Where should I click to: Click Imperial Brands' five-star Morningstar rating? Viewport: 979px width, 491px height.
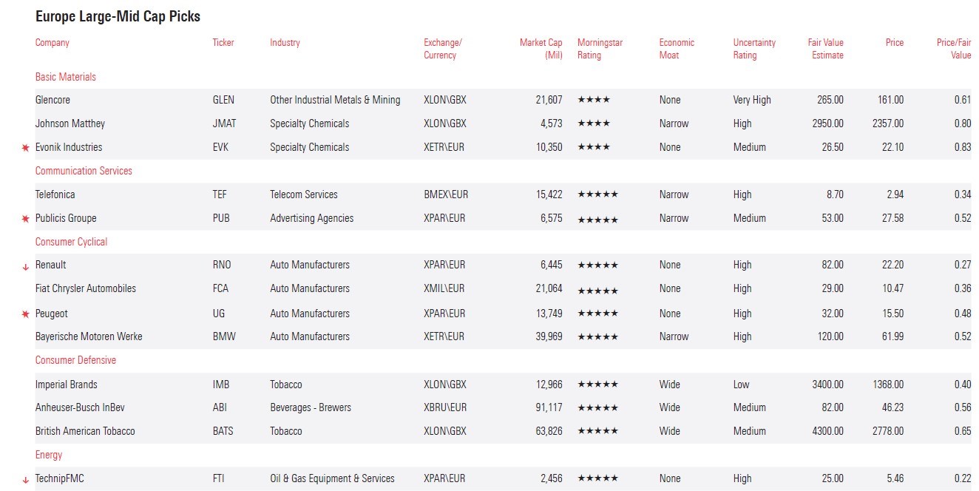[x=597, y=385]
